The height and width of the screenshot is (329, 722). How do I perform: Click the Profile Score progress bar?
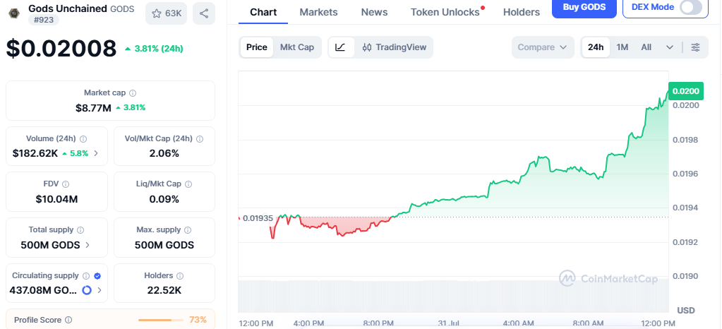161,320
